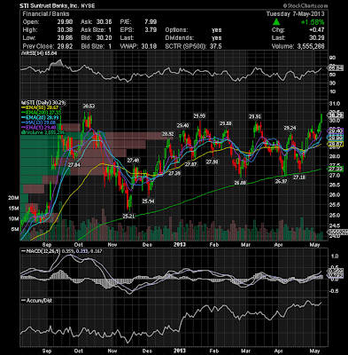Select the yellow EMA(50) legend entry
The width and height of the screenshot is (348, 355).
coord(40,107)
